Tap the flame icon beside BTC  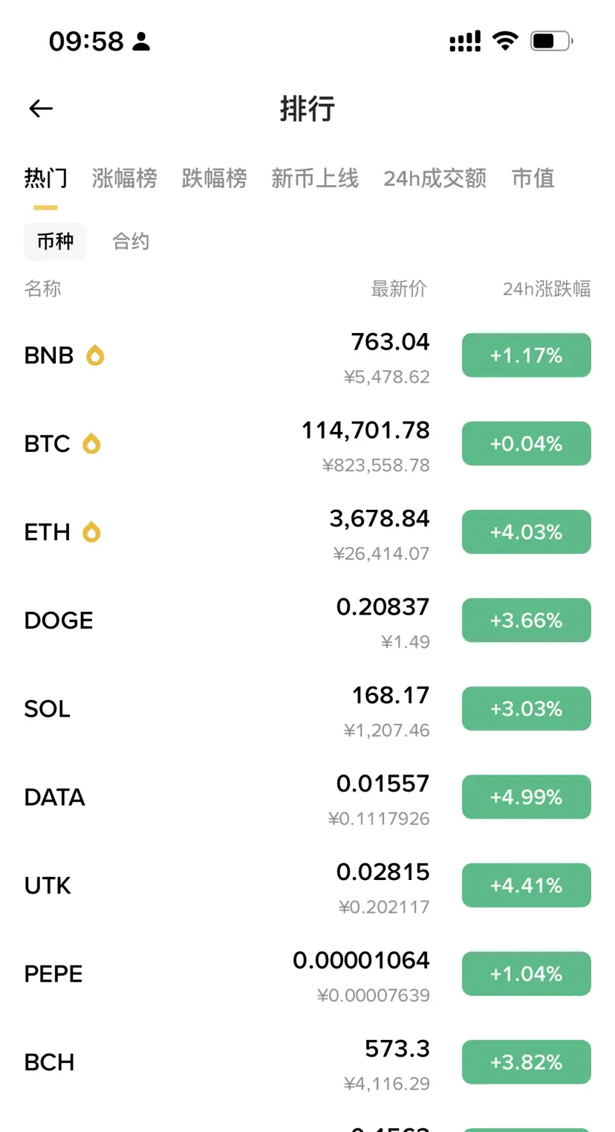(x=91, y=444)
